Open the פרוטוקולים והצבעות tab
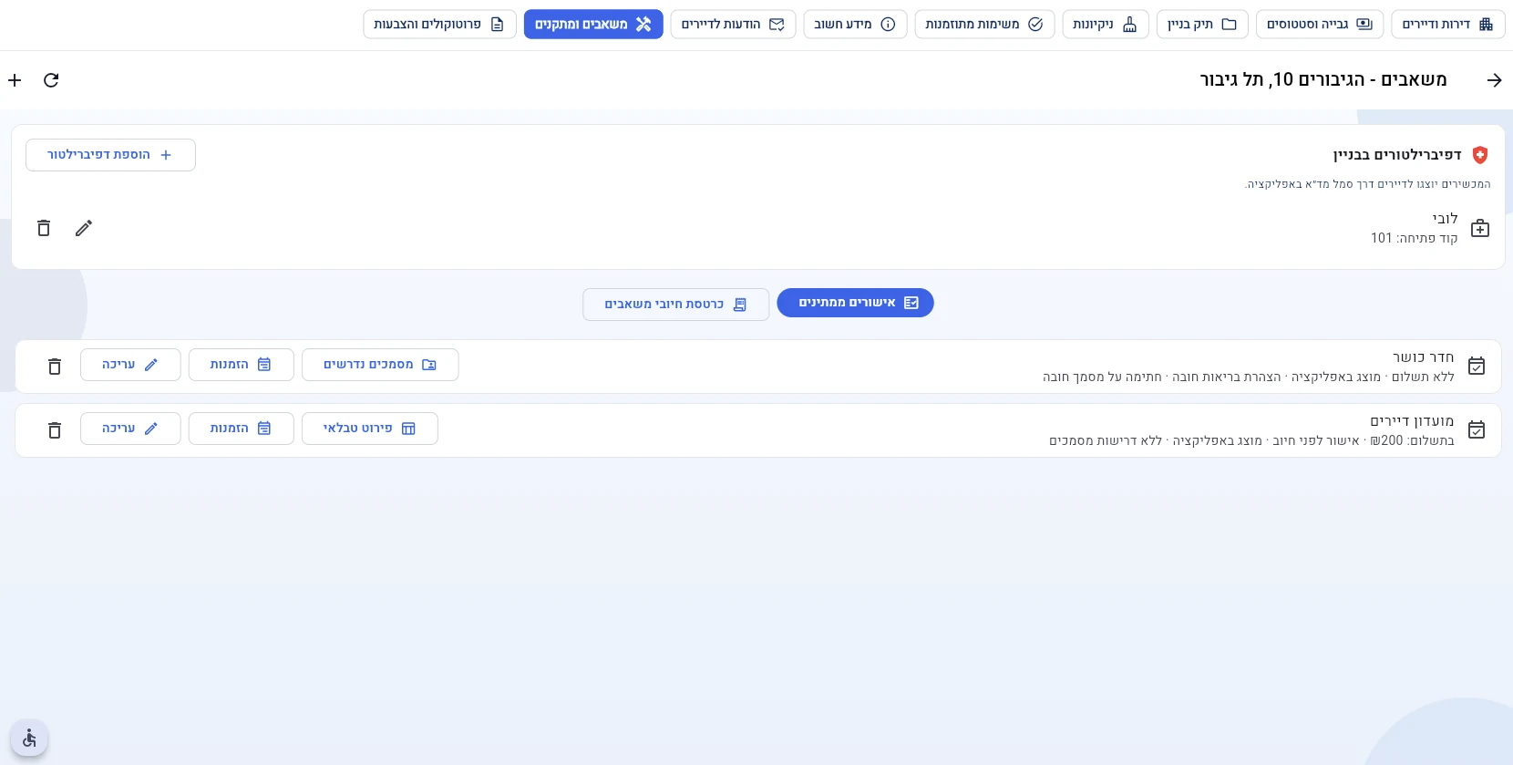 click(439, 25)
